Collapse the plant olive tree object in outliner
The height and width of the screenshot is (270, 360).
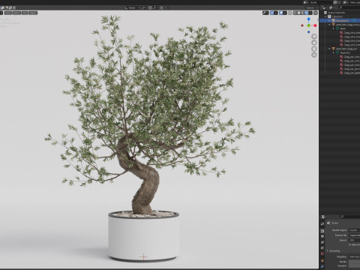[x=329, y=25]
